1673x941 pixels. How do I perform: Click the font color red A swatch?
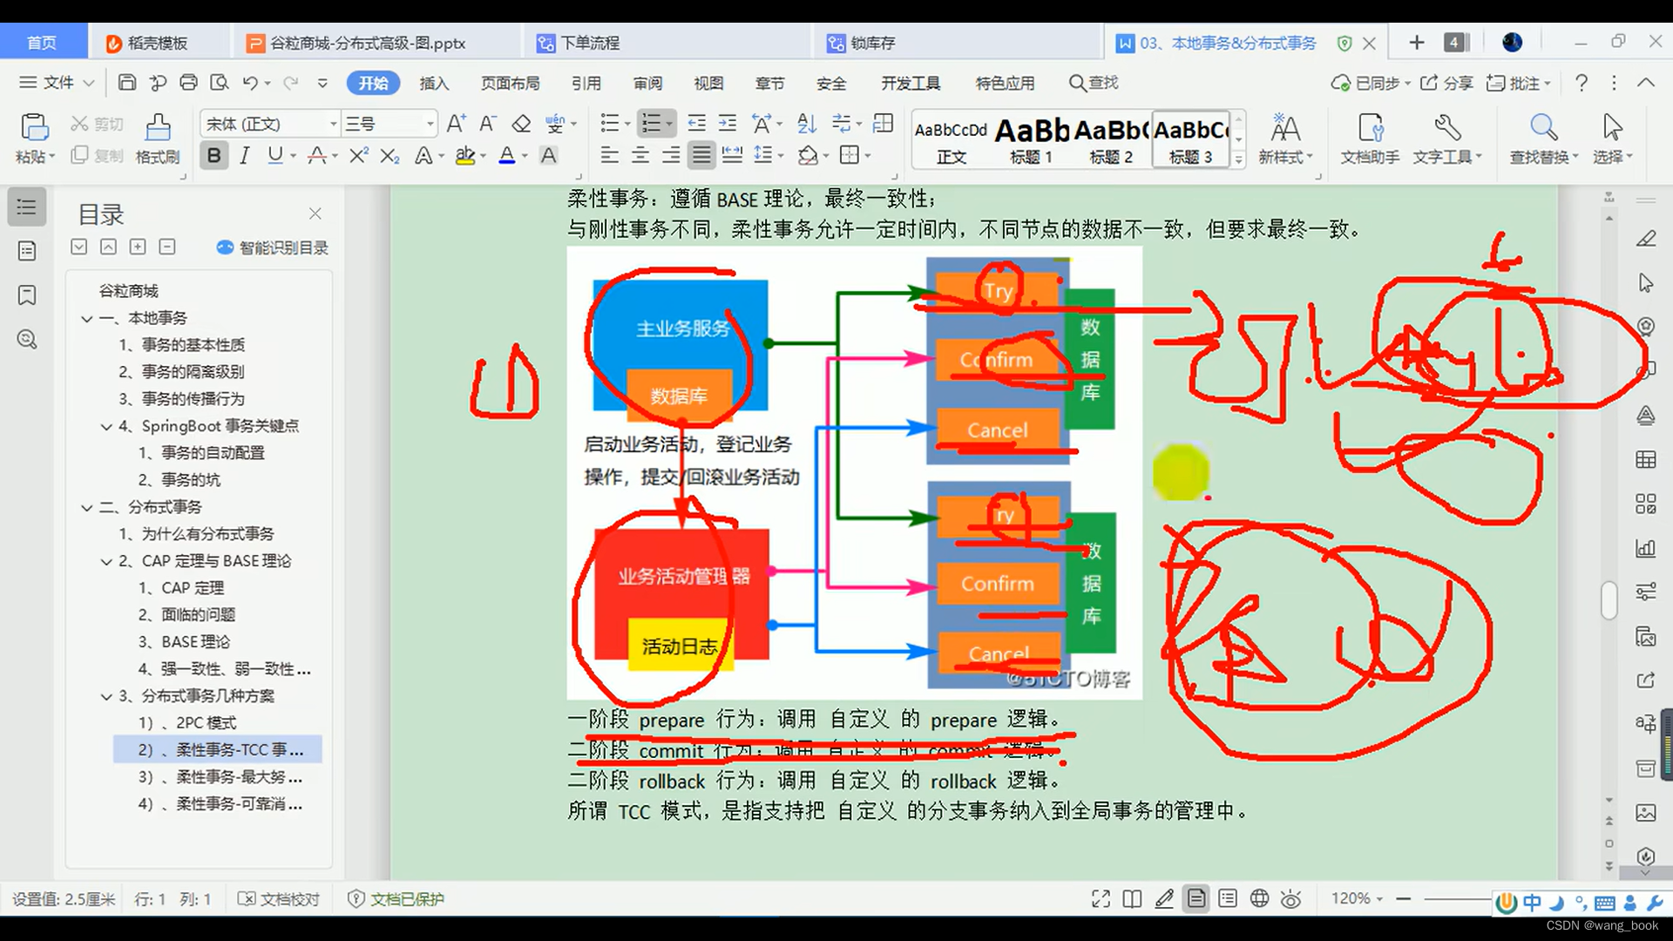tap(506, 156)
